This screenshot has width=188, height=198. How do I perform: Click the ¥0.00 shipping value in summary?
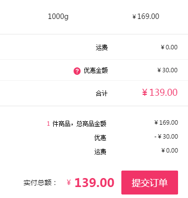click(170, 151)
